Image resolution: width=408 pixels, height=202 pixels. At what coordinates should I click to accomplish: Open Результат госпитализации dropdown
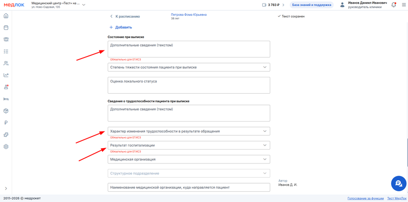tap(189, 145)
